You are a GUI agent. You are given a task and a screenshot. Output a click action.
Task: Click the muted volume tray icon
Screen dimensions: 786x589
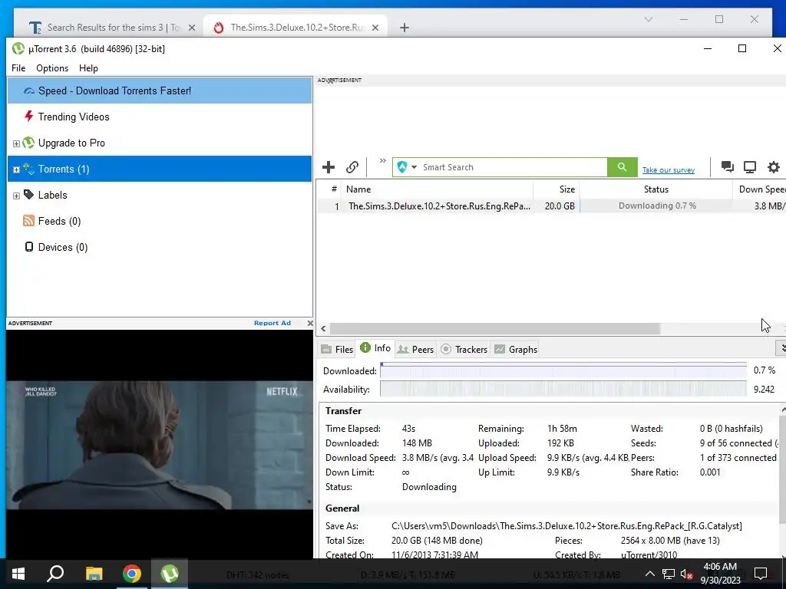[x=686, y=574]
